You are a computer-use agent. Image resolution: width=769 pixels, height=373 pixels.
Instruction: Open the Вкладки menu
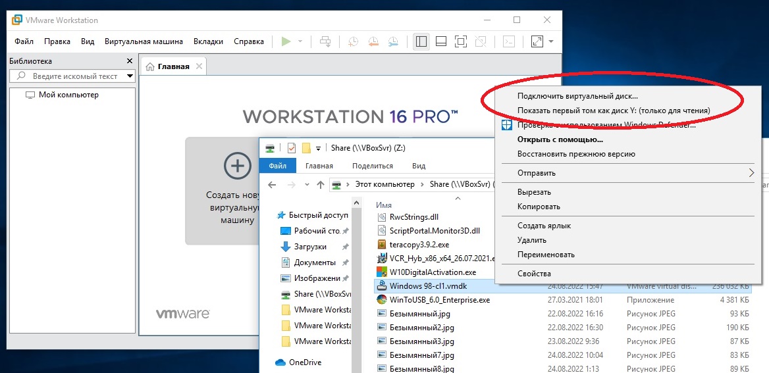click(208, 41)
